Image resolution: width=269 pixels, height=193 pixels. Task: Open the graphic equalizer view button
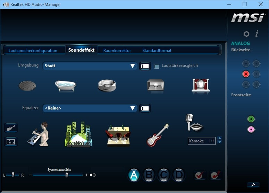11,142
